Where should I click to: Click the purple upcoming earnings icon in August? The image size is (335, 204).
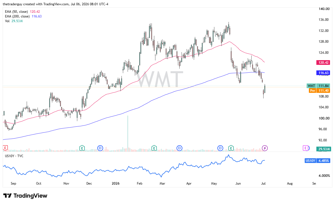coord(306,148)
